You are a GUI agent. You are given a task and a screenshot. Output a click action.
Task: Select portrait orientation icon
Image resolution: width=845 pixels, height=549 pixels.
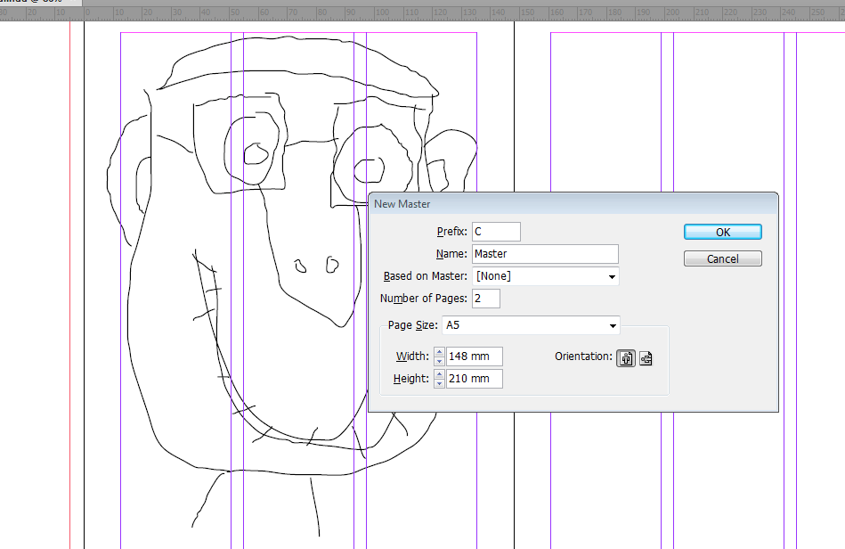(627, 357)
